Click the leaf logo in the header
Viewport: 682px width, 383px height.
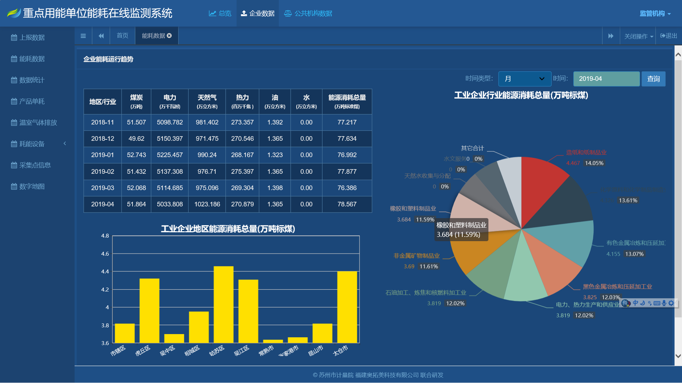click(13, 13)
